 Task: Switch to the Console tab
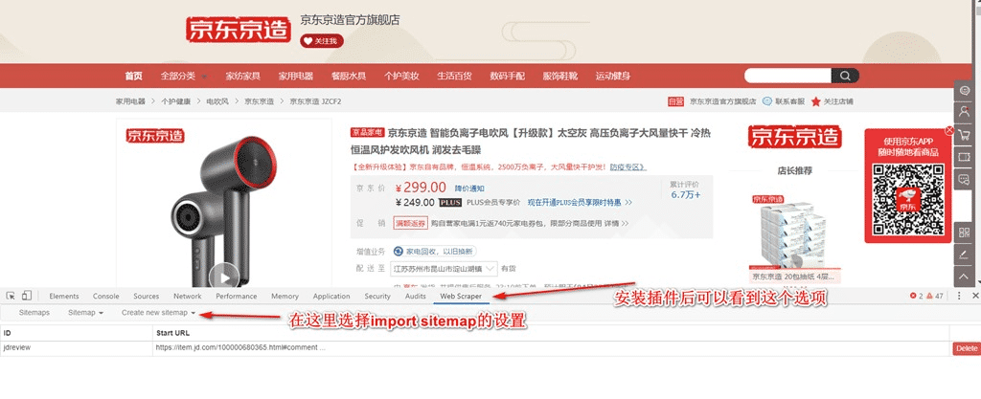click(x=105, y=296)
